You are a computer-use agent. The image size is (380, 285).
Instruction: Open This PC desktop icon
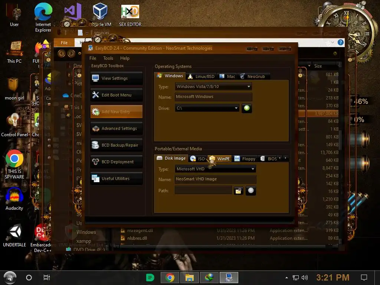point(14,52)
